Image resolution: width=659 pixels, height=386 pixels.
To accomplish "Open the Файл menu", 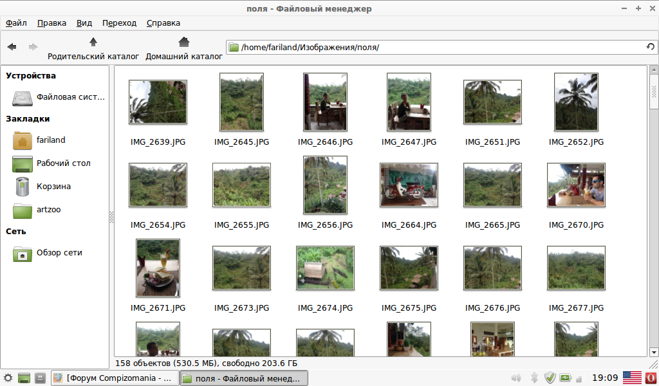I will (16, 23).
